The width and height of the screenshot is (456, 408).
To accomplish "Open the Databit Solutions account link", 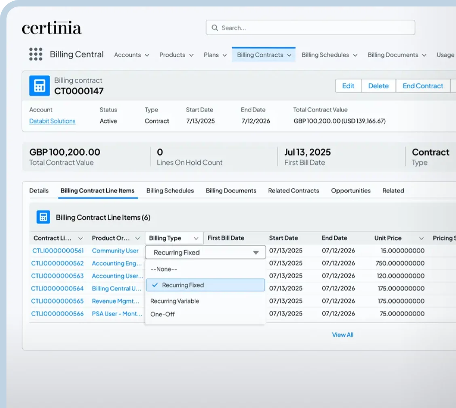I will 52,121.
